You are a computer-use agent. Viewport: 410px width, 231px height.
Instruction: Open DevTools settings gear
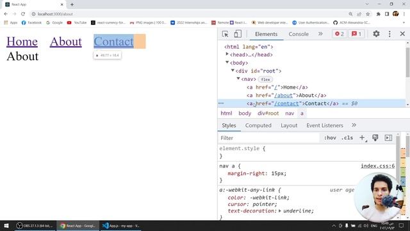(376, 34)
